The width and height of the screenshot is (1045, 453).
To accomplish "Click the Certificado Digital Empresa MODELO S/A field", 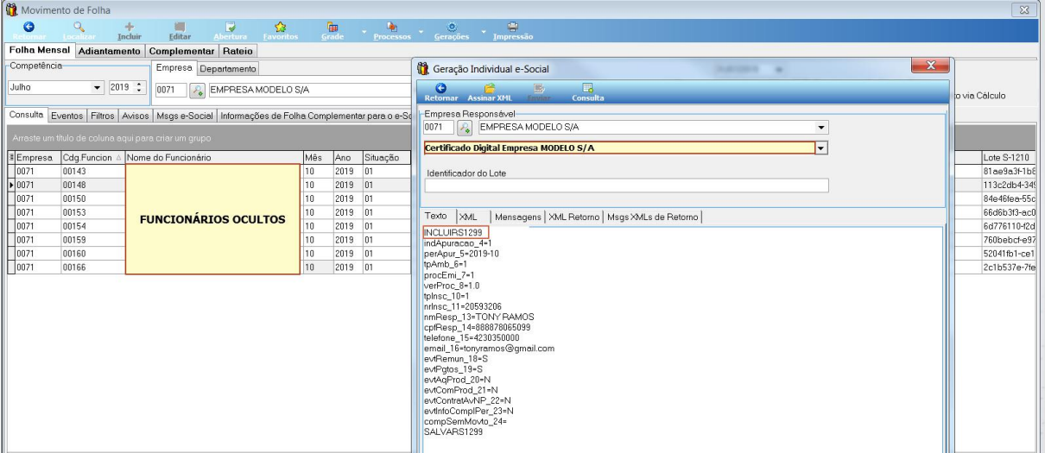I will (619, 148).
